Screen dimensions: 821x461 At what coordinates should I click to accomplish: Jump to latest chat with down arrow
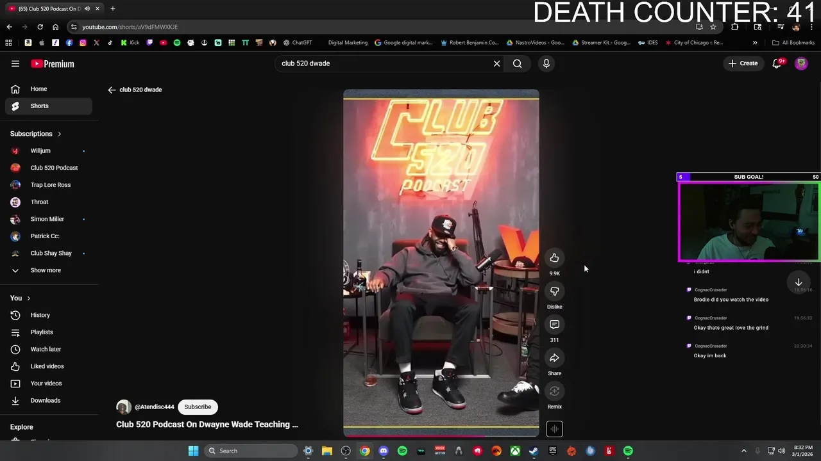click(799, 282)
